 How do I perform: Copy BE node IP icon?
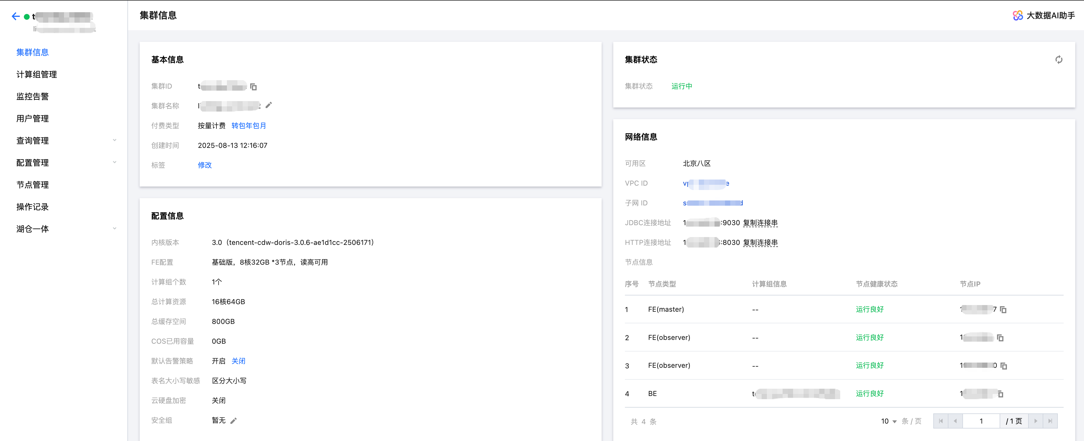(1001, 394)
